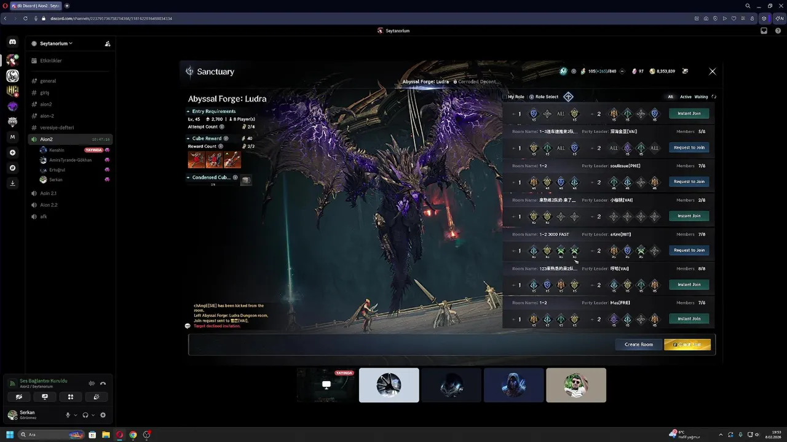
Task: Open Etkinlikler events entry
Action: (x=71, y=61)
